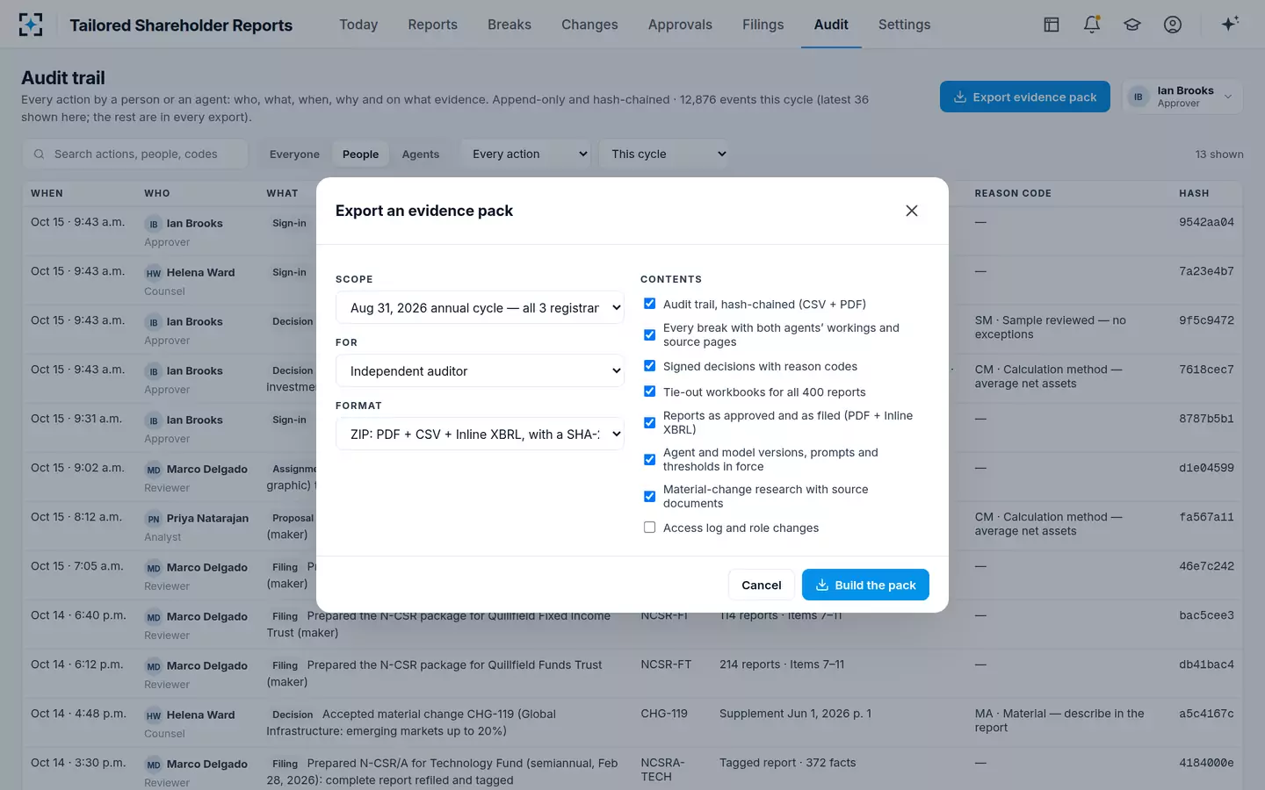The width and height of the screenshot is (1265, 790).
Task: Click the Tailored Shareholder Reports logo icon
Action: (31, 25)
